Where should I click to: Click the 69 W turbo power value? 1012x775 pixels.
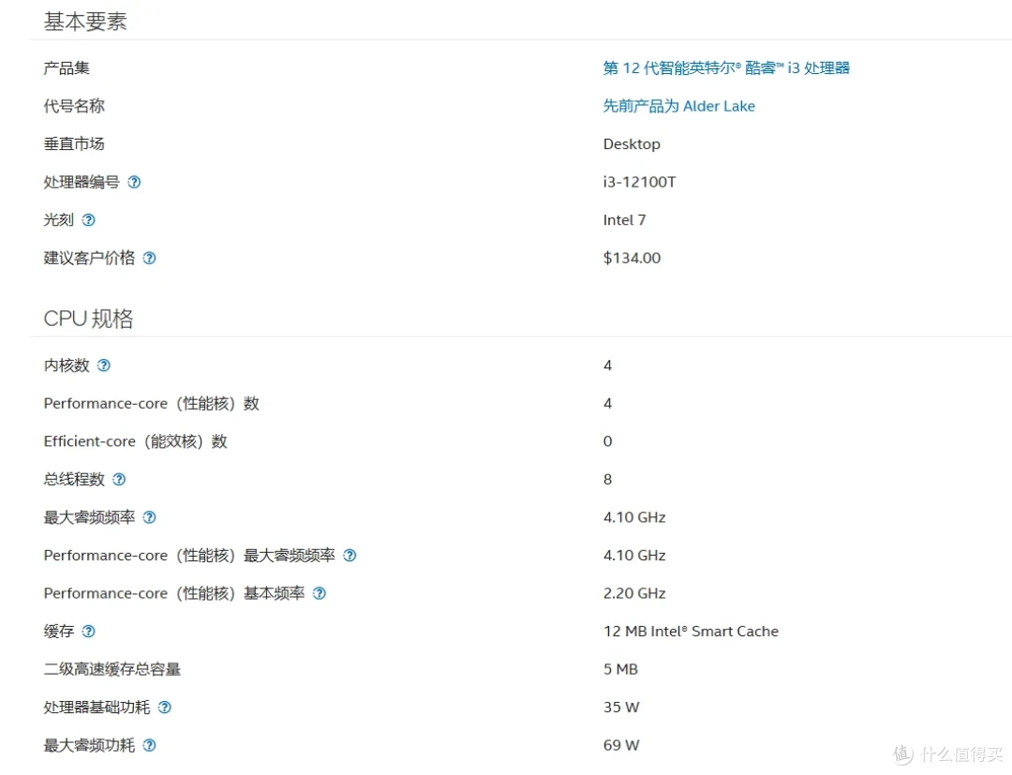click(621, 745)
